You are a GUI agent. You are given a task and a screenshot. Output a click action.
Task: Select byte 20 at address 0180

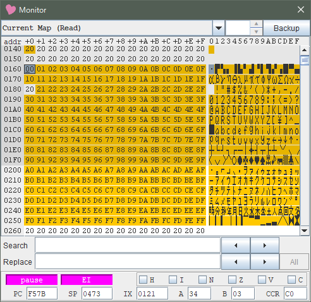(30, 89)
